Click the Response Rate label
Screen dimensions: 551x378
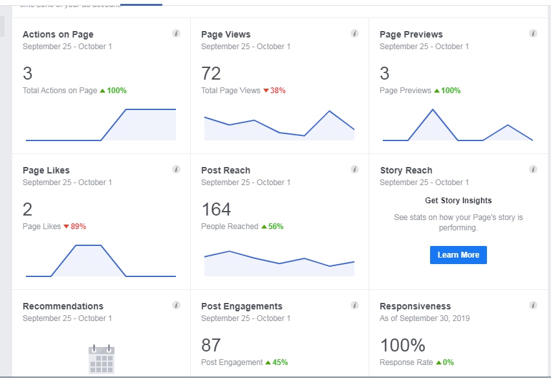click(x=406, y=362)
